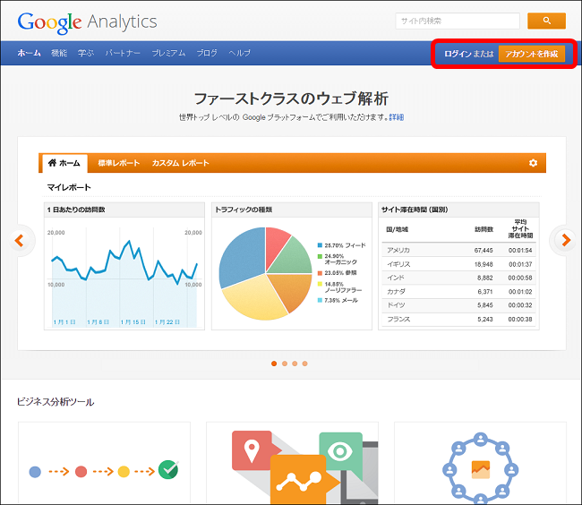The width and height of the screenshot is (582, 505).
Task: Click the ビジネス分析ツール heading
Action: pyautogui.click(x=56, y=402)
